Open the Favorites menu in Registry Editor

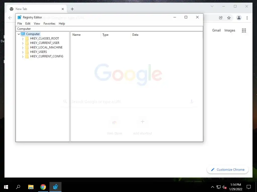click(49, 23)
